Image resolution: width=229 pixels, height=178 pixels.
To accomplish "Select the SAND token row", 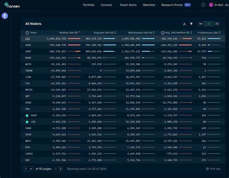I will [123, 128].
